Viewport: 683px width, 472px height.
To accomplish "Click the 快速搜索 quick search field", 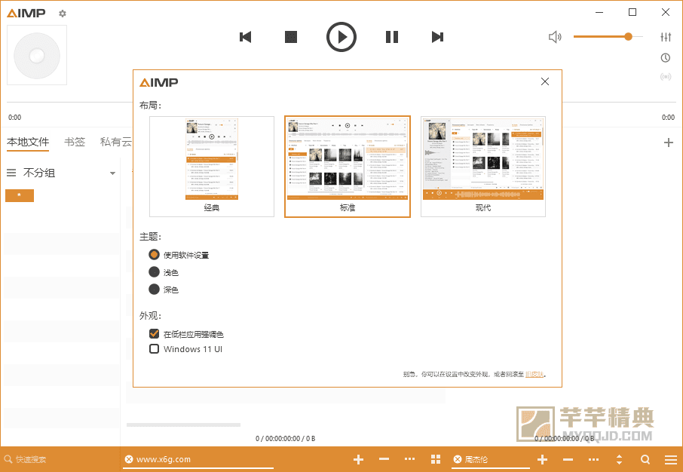I will (x=61, y=459).
